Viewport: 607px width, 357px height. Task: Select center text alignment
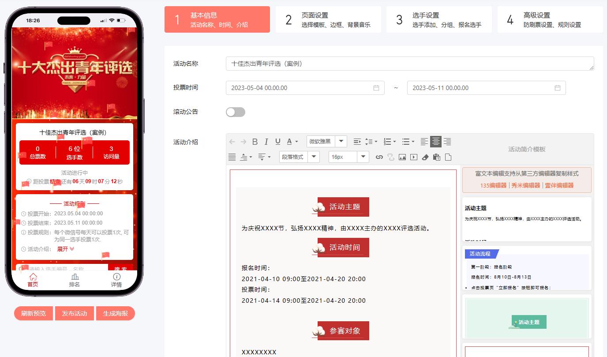click(436, 142)
